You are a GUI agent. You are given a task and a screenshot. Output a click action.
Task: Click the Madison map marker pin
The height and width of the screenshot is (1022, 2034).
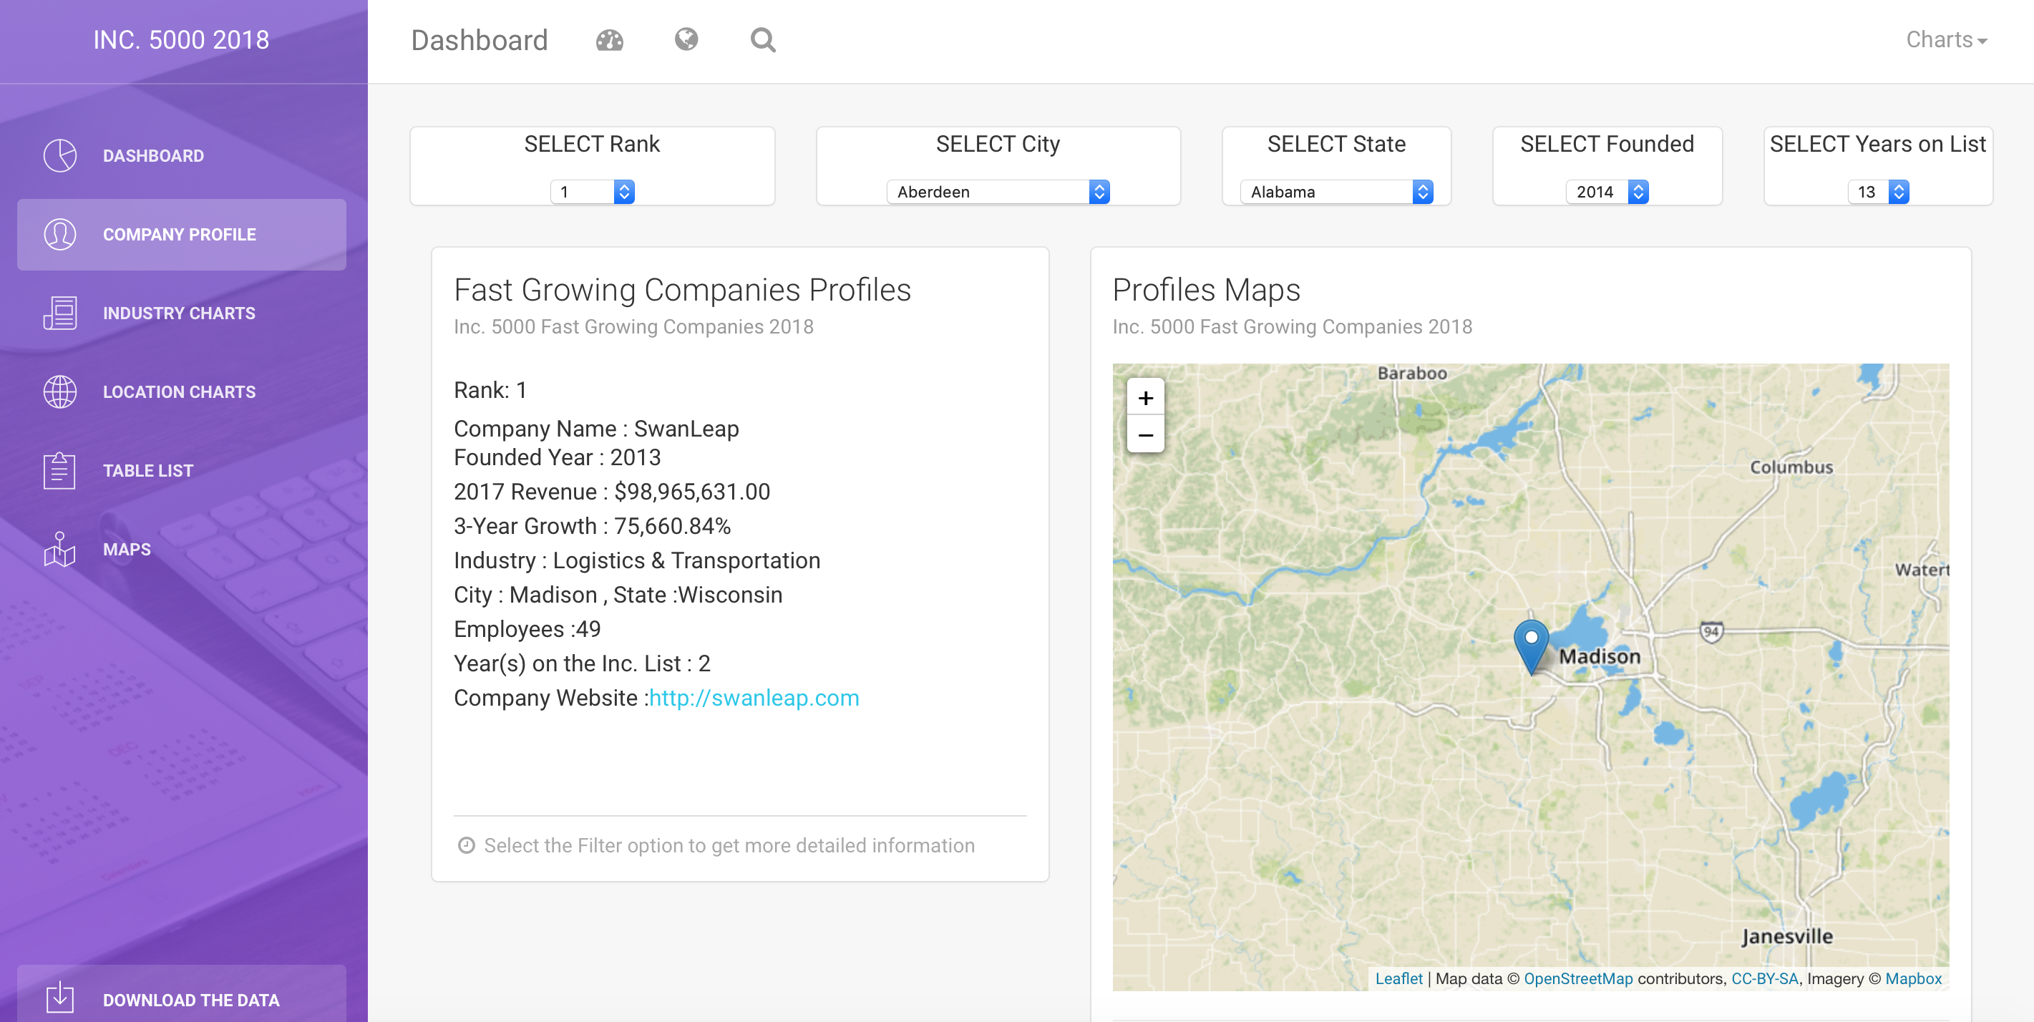(1531, 648)
